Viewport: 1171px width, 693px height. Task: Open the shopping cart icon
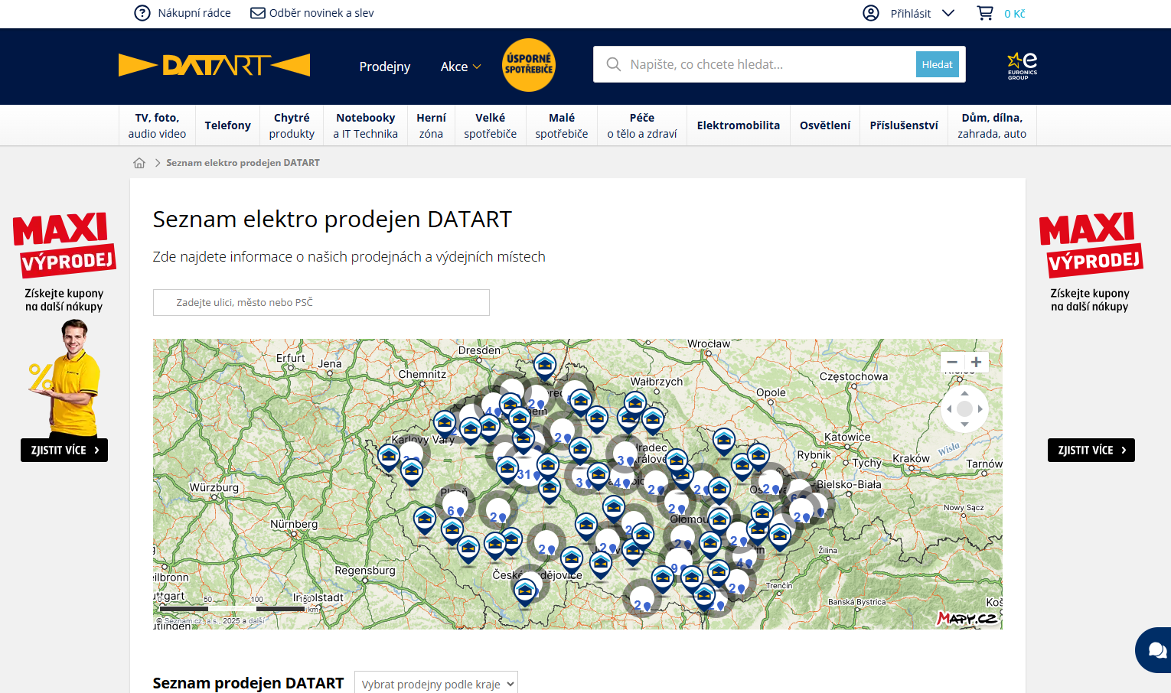pyautogui.click(x=985, y=13)
